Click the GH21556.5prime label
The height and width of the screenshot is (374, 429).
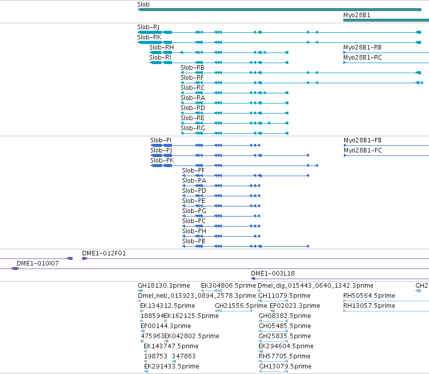point(241,306)
